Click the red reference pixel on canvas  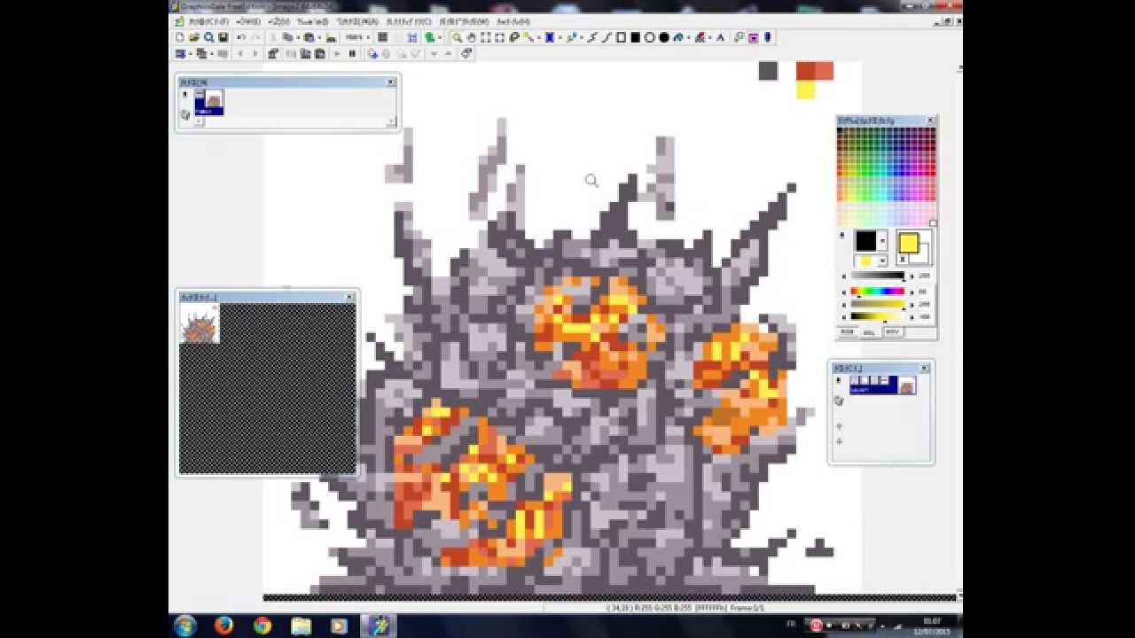point(805,71)
